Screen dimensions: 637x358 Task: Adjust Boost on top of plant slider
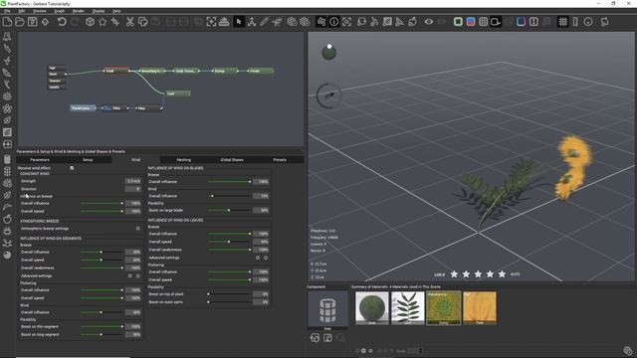[229, 294]
